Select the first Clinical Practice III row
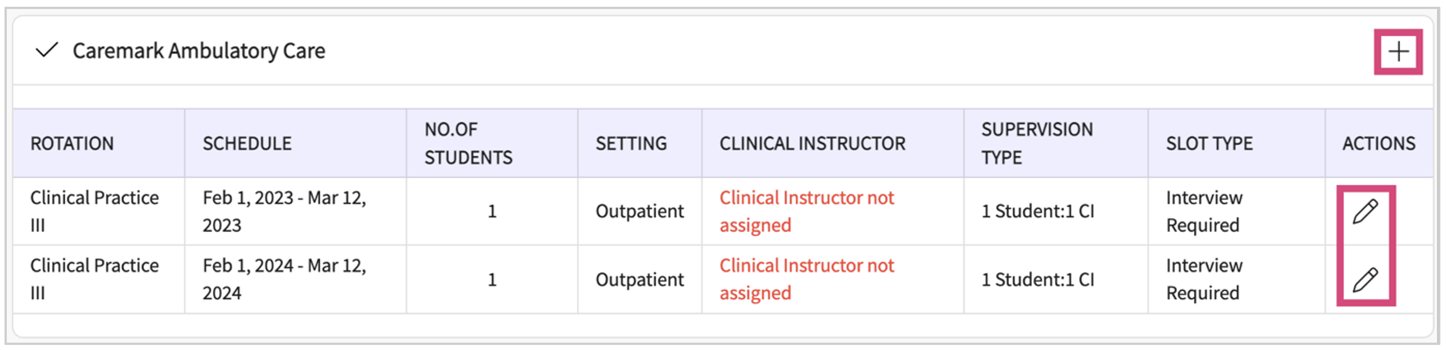This screenshot has width=1446, height=350. 723,212
